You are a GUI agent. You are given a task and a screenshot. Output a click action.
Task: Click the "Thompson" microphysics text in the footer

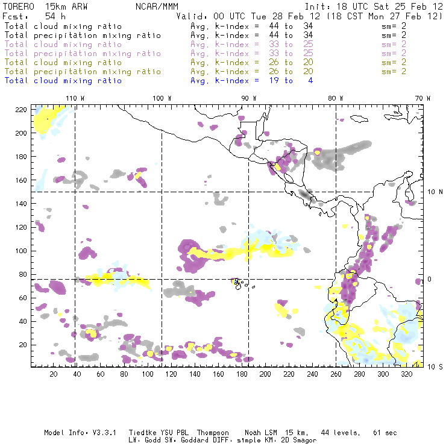pos(213,433)
